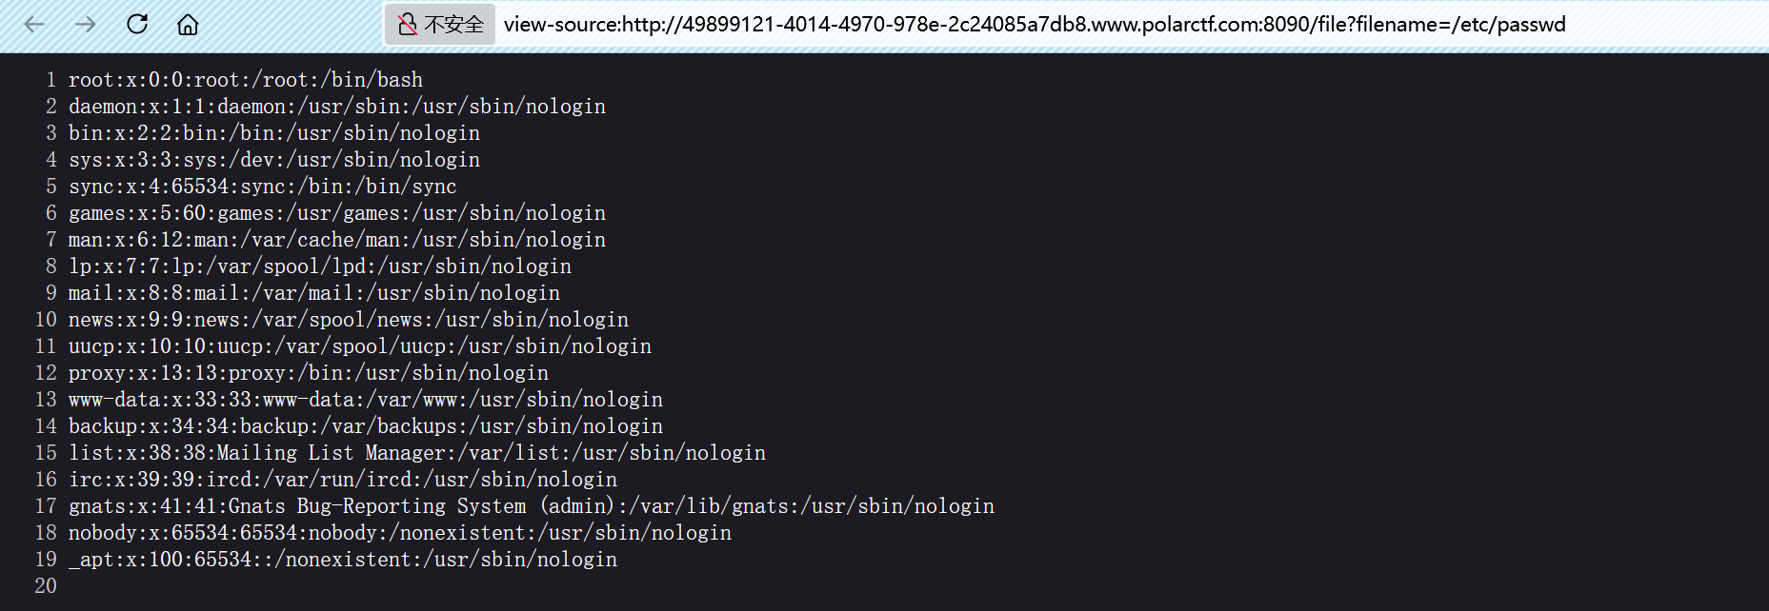
Task: Open the 不安全 site security badge
Action: pos(452,25)
